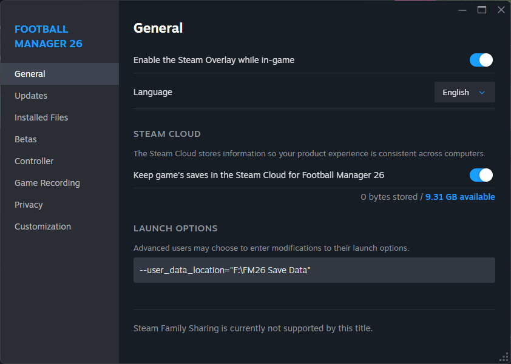This screenshot has height=364, width=511.
Task: Open the Controller settings section
Action: point(34,161)
